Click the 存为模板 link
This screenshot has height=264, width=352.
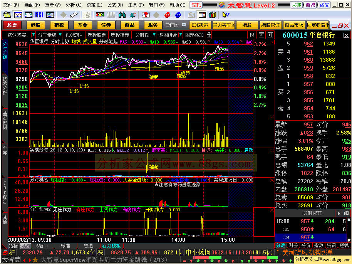tap(112, 246)
